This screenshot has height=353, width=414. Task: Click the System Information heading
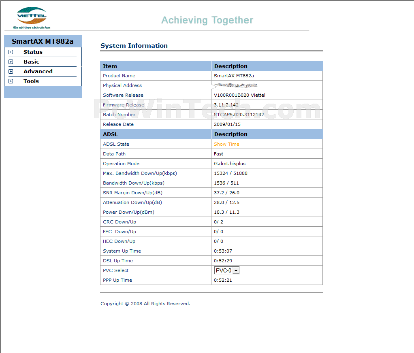click(x=134, y=46)
